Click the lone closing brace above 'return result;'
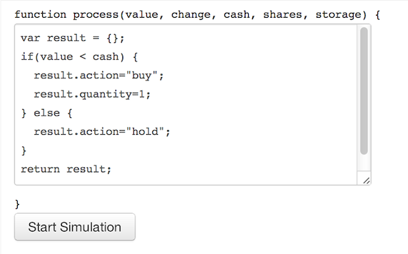Screen dimensions: 408x254 24,150
